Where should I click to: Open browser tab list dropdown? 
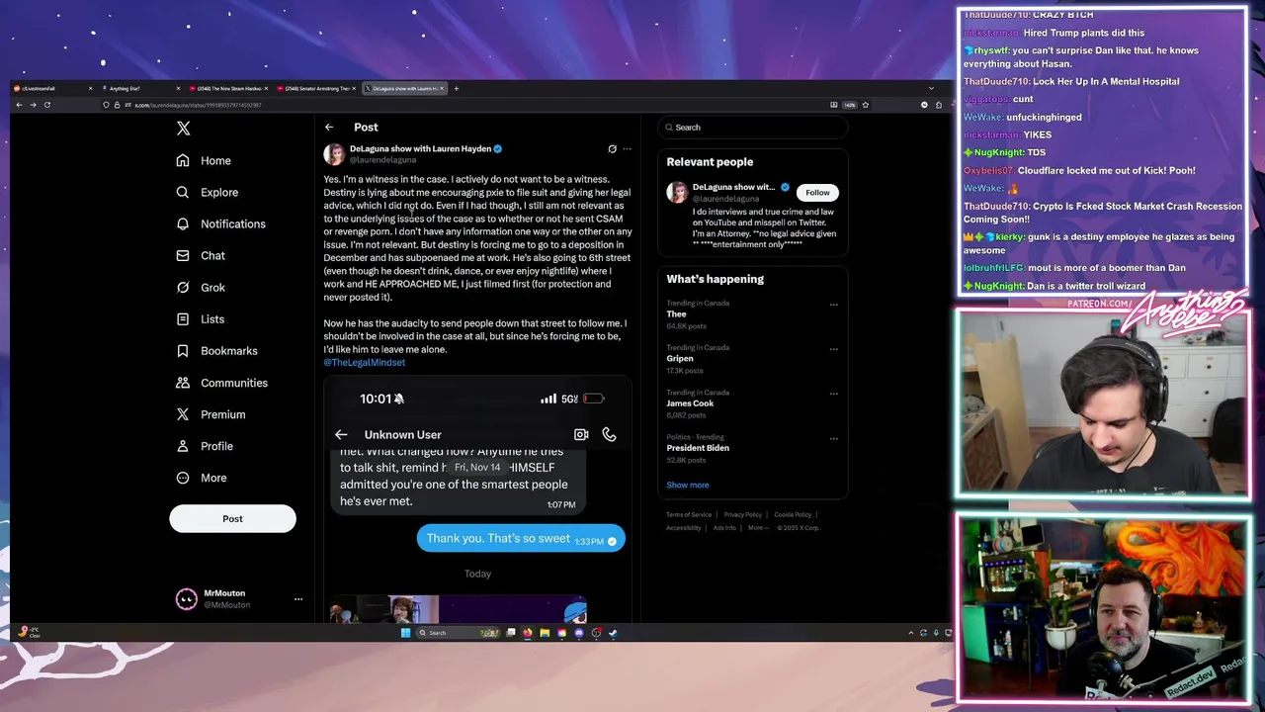click(x=931, y=88)
